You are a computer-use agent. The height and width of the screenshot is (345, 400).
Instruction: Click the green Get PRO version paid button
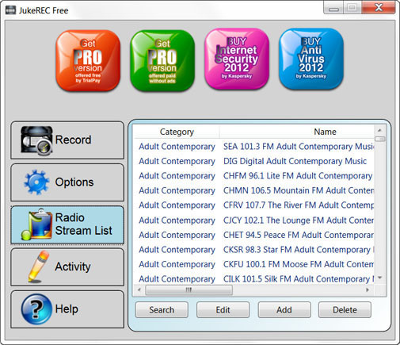[x=162, y=60]
